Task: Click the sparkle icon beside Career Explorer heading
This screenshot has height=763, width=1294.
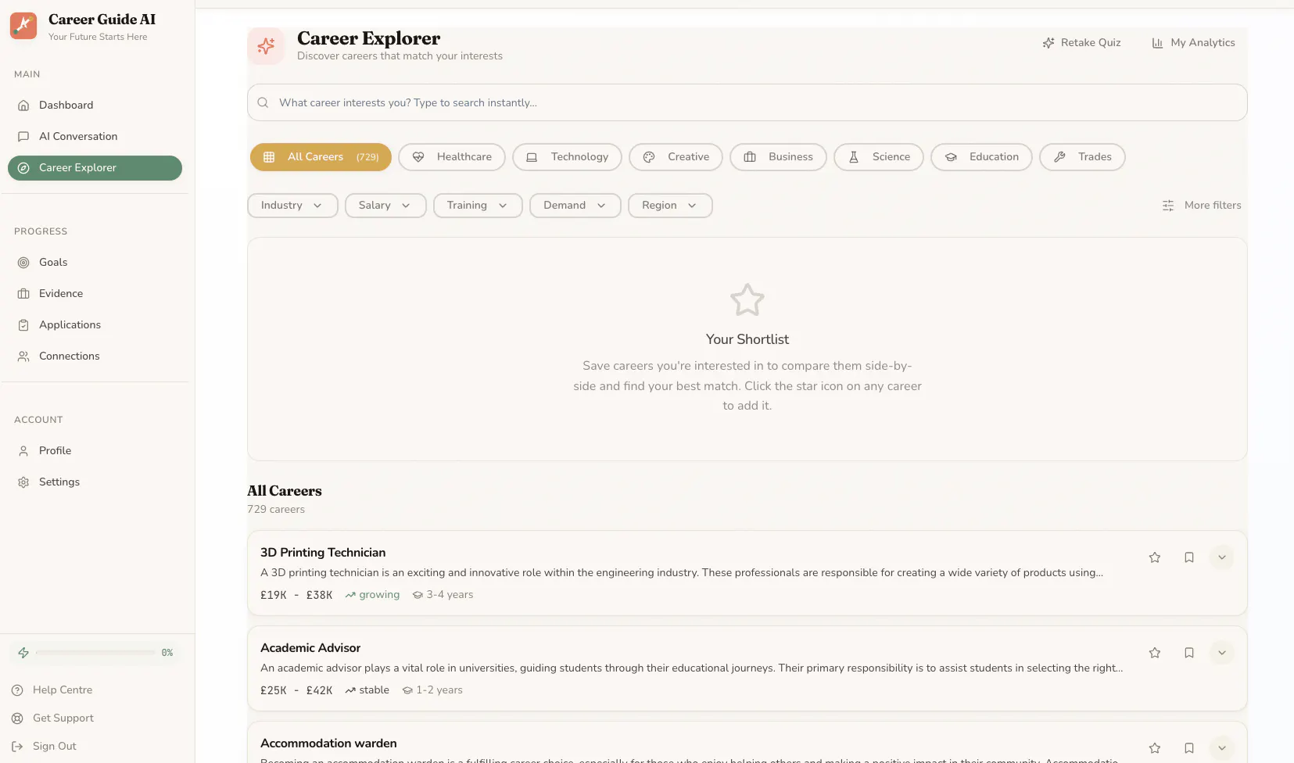Action: (x=266, y=46)
